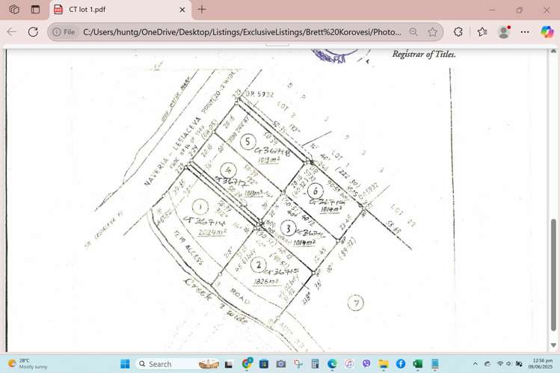This screenshot has height=373, width=560.
Task: Open the Copilot icon in toolbar
Action: (x=547, y=32)
